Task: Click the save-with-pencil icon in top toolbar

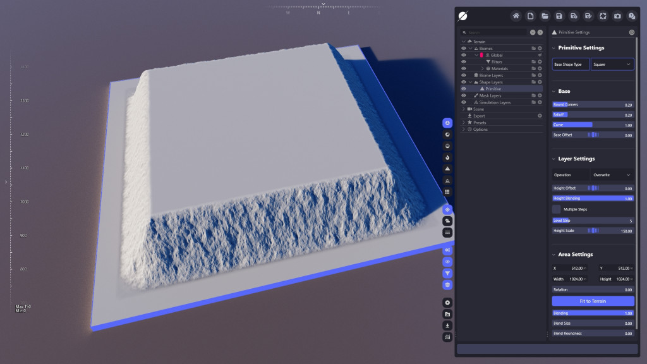Action: (588, 16)
